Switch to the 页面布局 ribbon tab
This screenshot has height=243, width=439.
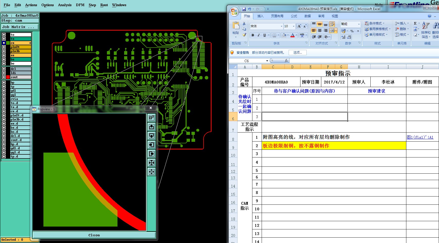pos(277,16)
